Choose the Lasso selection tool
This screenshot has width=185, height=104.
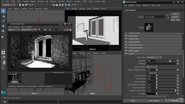click(3, 16)
